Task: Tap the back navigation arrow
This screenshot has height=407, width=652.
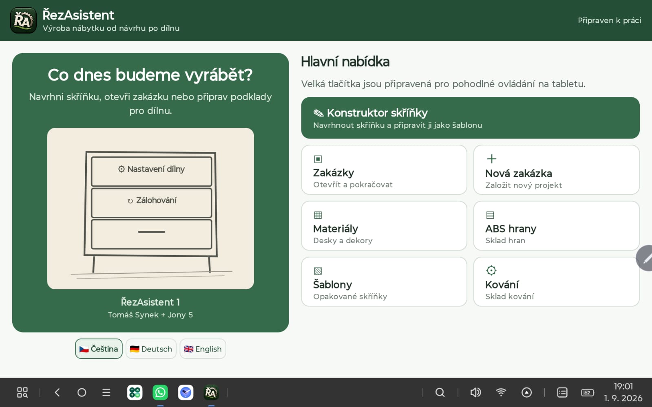Action: point(57,392)
